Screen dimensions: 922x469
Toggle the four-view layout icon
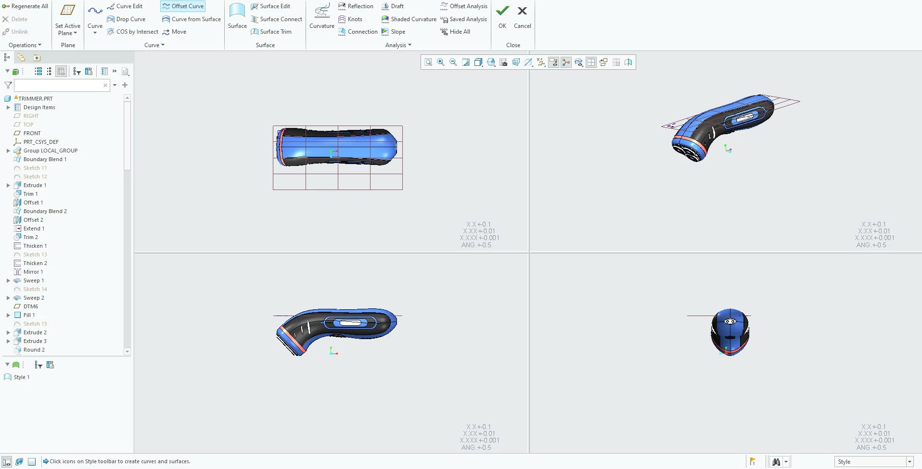pyautogui.click(x=591, y=63)
